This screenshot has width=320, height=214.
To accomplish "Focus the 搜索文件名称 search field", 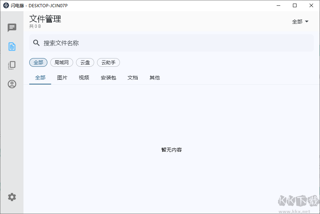I will pos(173,43).
